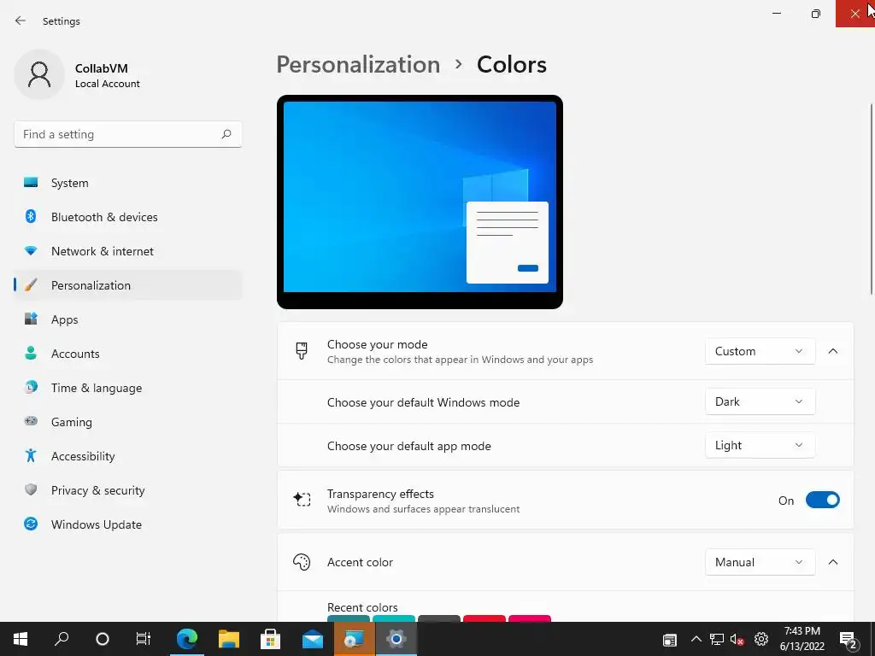Image resolution: width=875 pixels, height=656 pixels.
Task: Collapse the Accent color section
Action: pyautogui.click(x=832, y=562)
